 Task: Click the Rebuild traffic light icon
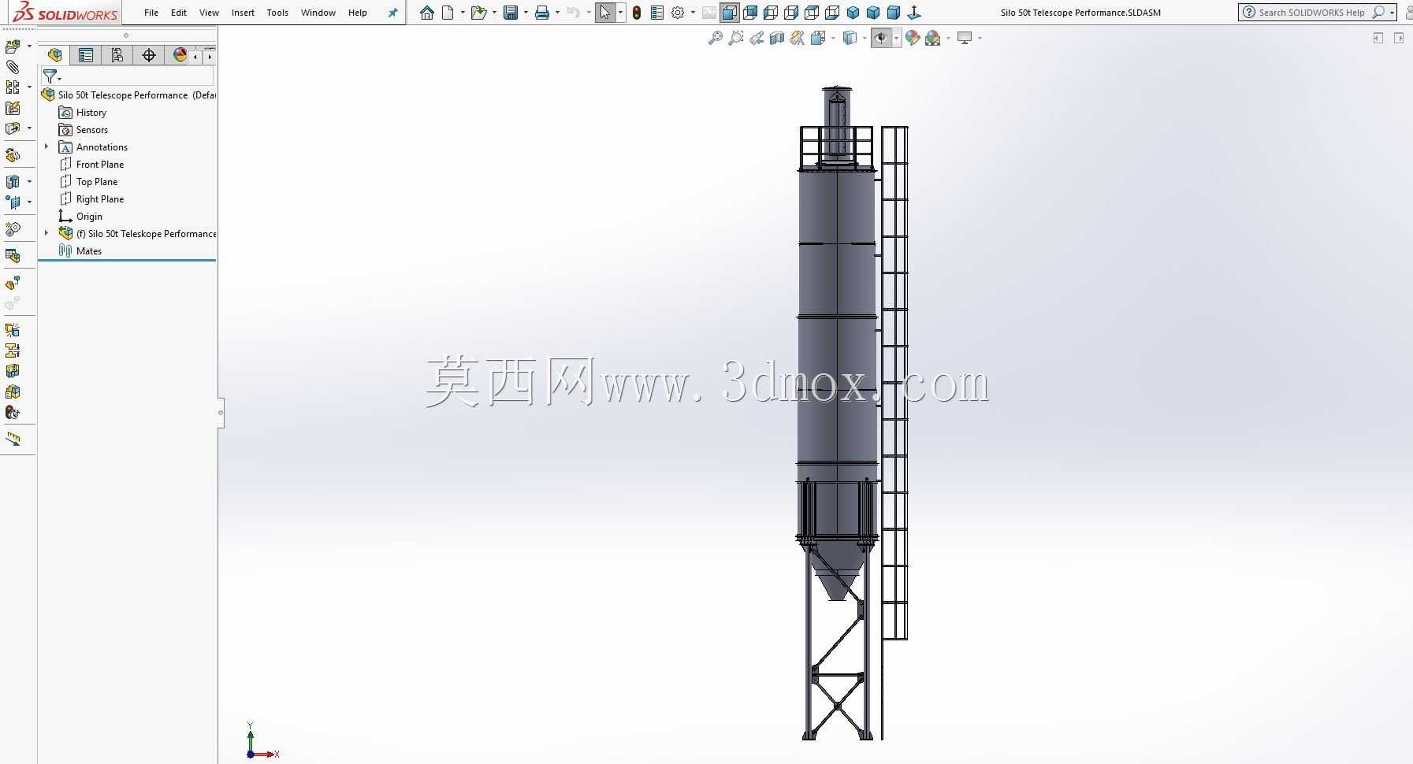[637, 13]
